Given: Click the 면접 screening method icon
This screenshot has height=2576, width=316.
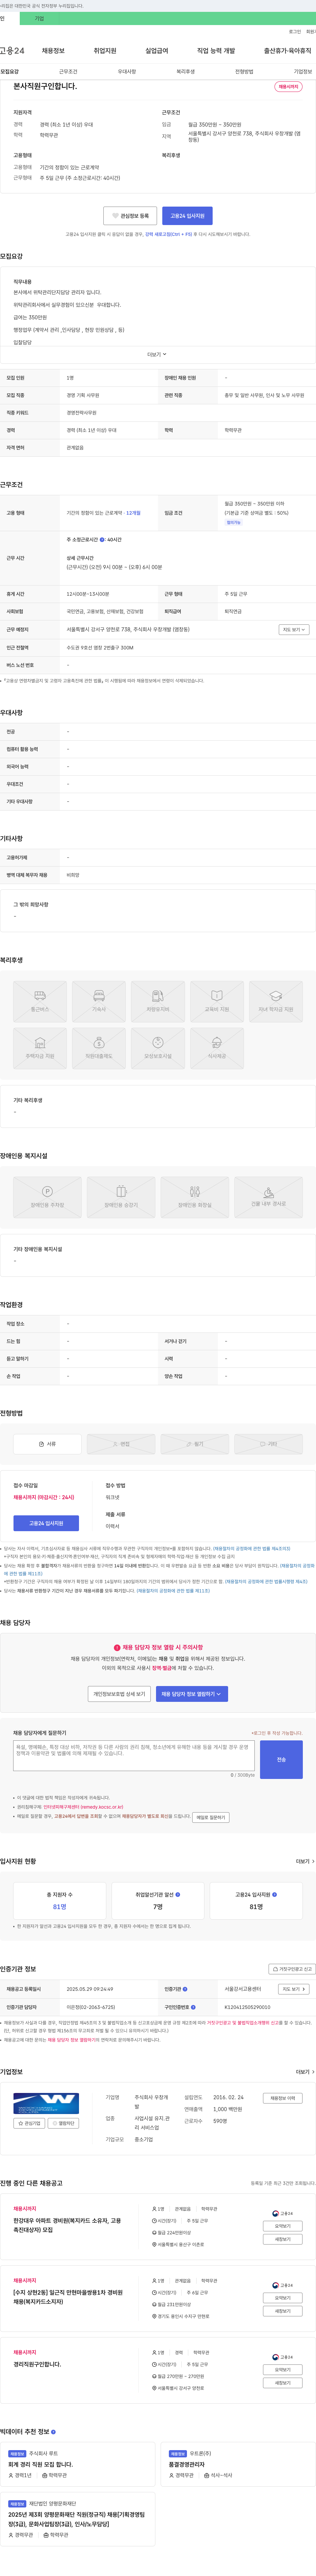Looking at the screenshot, I should 121,1444.
